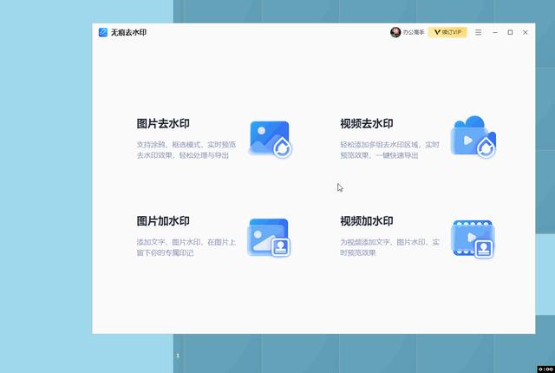Click description text under 图片去水印
The width and height of the screenshot is (555, 373).
tap(186, 150)
